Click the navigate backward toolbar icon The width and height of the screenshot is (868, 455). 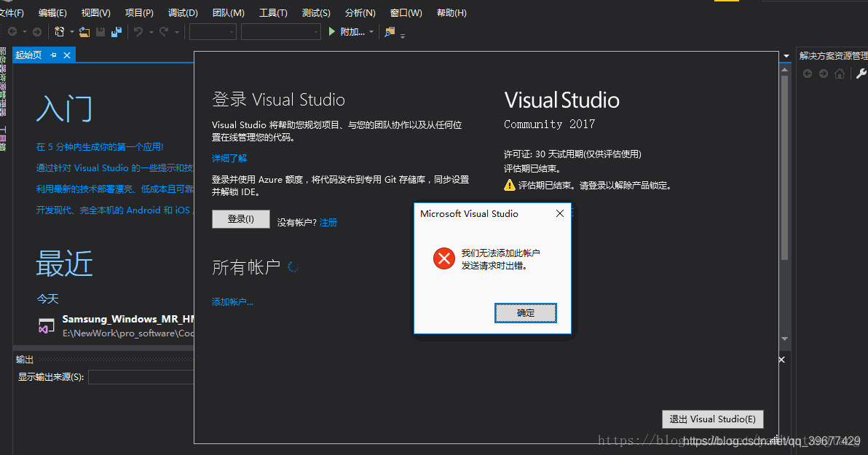click(x=12, y=32)
